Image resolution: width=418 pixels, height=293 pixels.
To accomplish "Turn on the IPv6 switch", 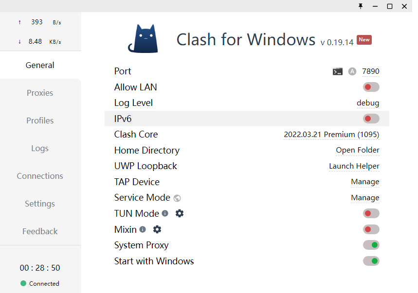I will tap(371, 119).
